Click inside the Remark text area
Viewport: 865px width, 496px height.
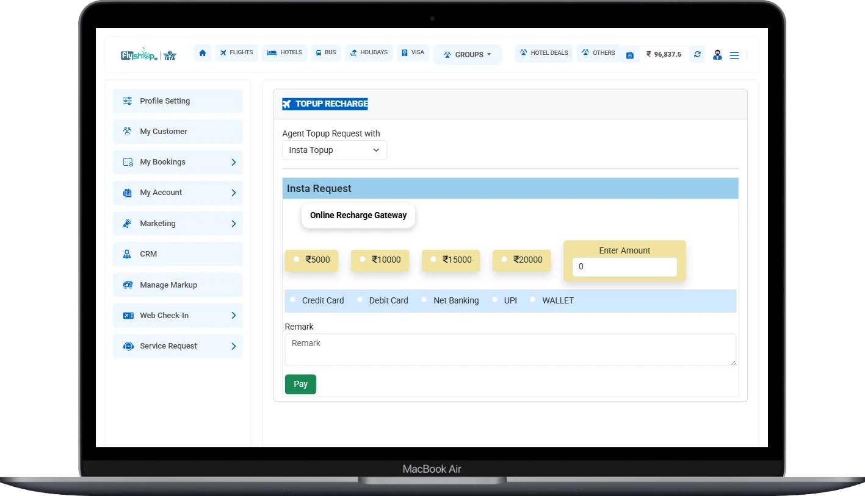point(510,350)
